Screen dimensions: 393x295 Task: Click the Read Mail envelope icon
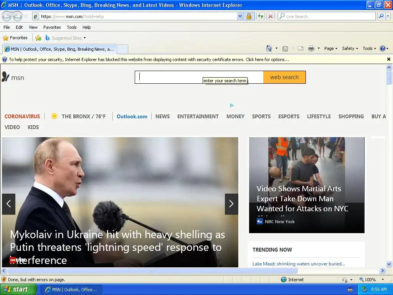[x=301, y=48]
